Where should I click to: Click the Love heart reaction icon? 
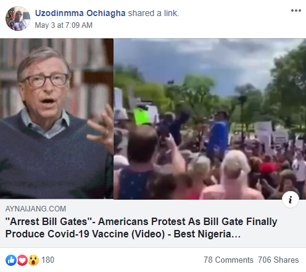(22, 260)
